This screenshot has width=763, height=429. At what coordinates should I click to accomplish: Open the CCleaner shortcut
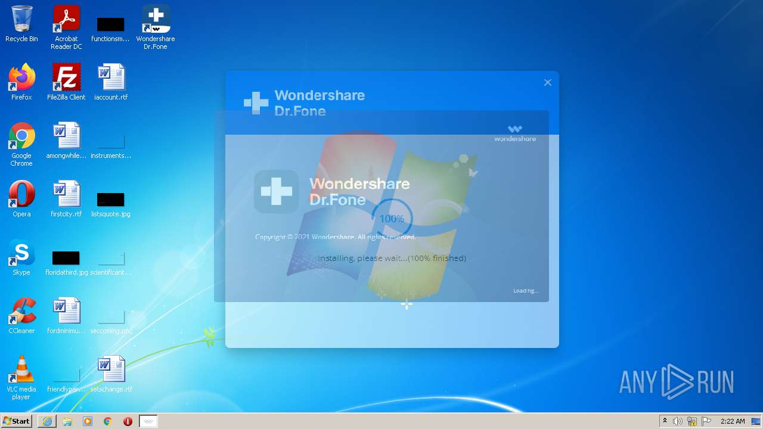tap(21, 316)
